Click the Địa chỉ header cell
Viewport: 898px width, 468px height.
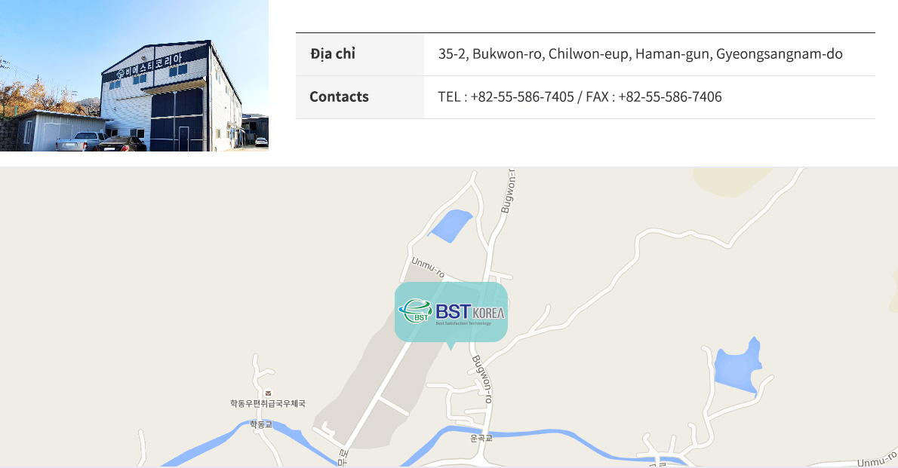pyautogui.click(x=360, y=54)
